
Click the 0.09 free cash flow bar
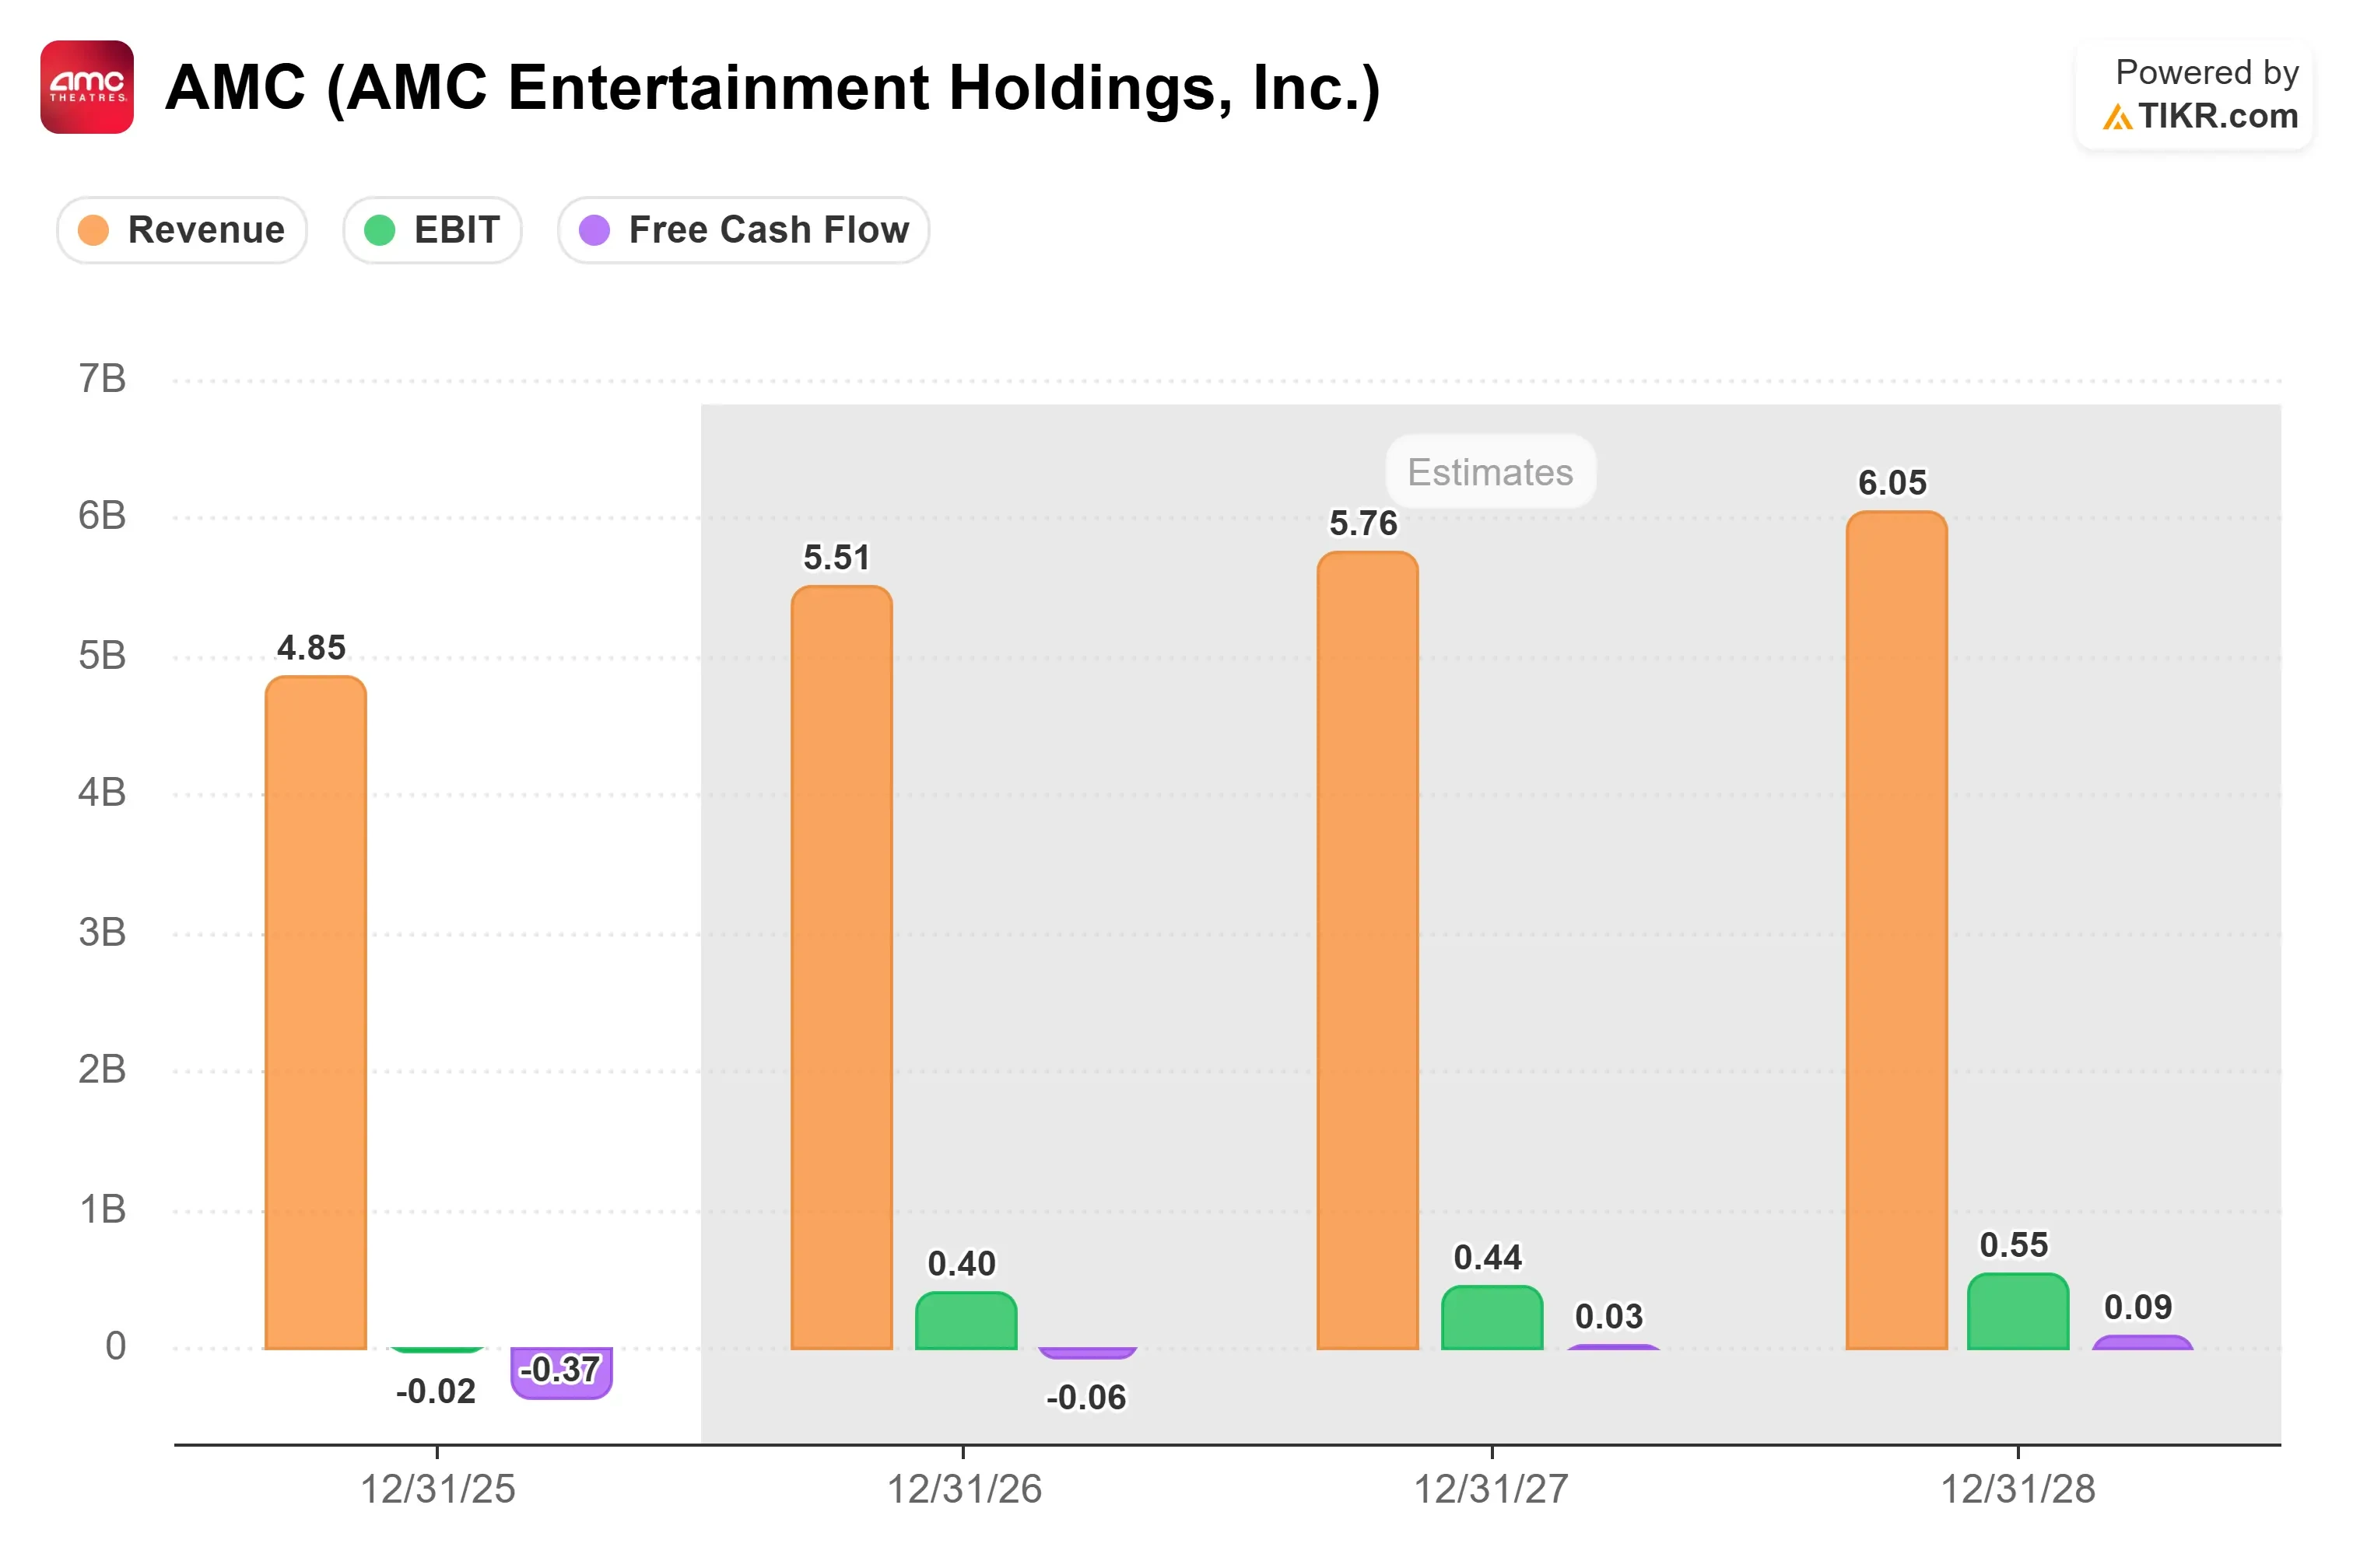coord(2142,1342)
